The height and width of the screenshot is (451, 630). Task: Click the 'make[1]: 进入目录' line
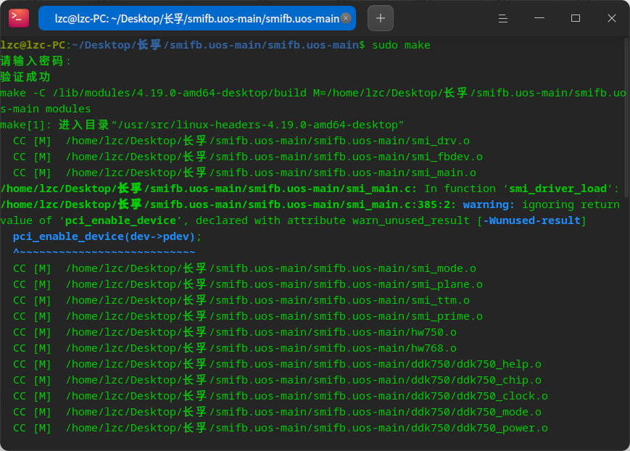[202, 125]
